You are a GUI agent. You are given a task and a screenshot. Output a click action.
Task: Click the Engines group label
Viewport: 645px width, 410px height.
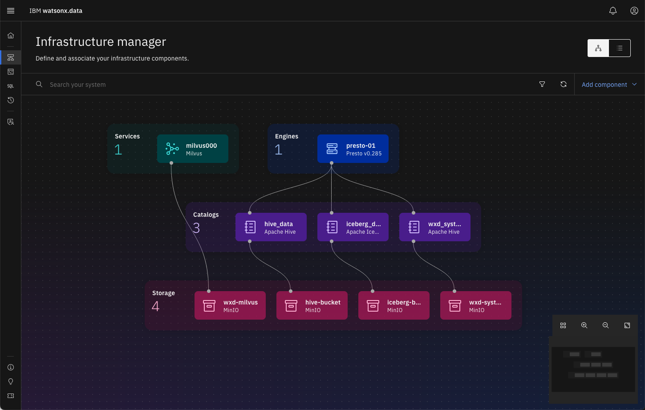coord(287,136)
